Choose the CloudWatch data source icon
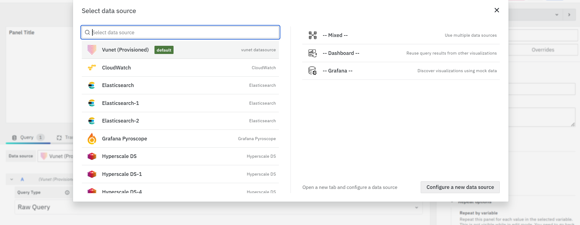The image size is (580, 225). point(92,68)
